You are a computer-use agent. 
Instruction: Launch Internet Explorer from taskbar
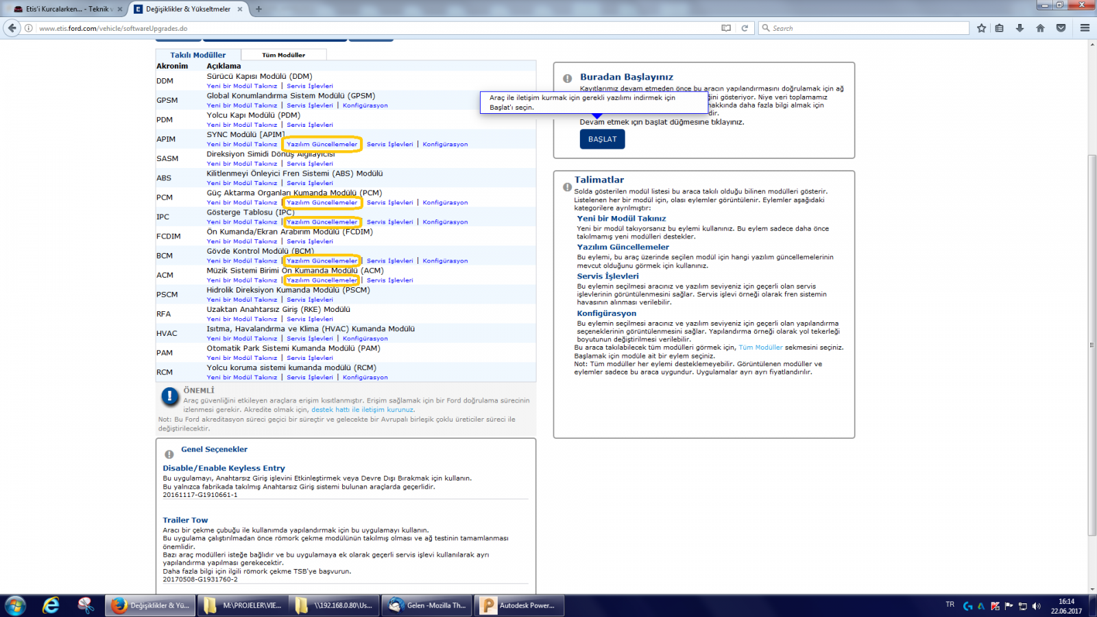pyautogui.click(x=51, y=605)
